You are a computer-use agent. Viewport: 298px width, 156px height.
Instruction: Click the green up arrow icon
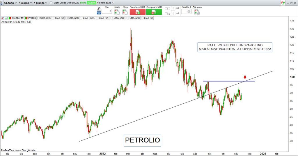point(6,18)
